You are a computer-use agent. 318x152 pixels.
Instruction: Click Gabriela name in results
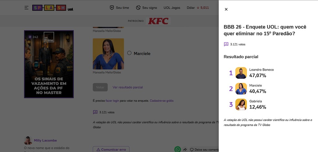point(256,101)
